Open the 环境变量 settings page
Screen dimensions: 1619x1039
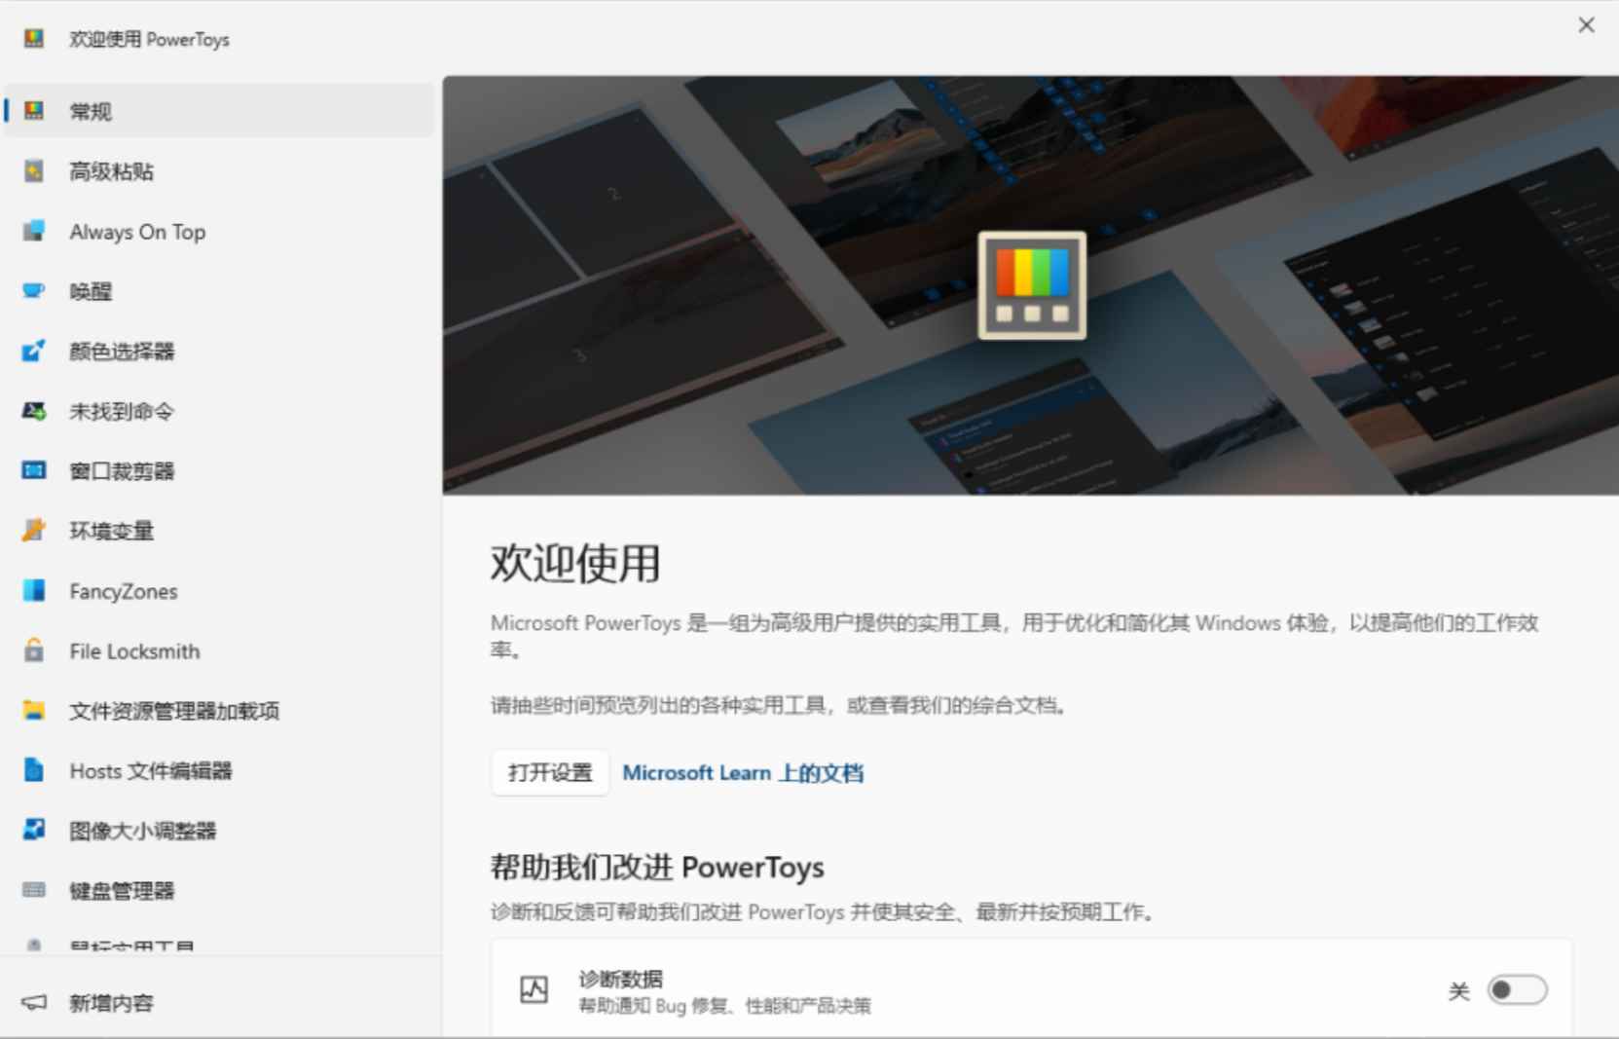coord(110,531)
